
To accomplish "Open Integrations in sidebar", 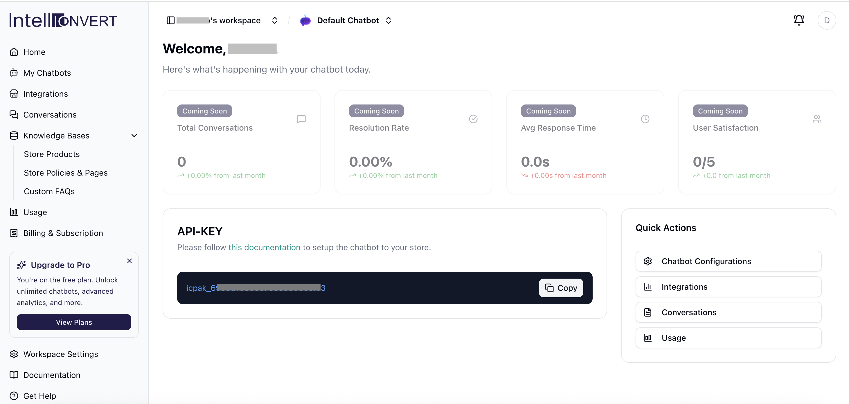I will click(x=74, y=93).
